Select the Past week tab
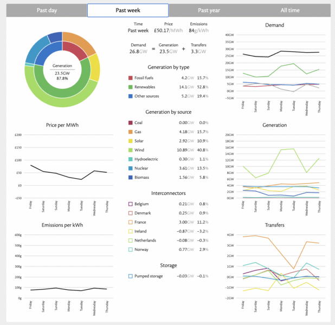This screenshot has width=335, height=325. (127, 10)
